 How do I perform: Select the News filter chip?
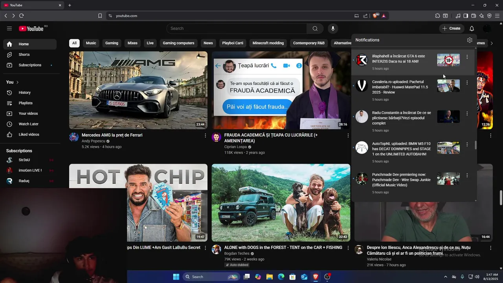click(x=208, y=43)
